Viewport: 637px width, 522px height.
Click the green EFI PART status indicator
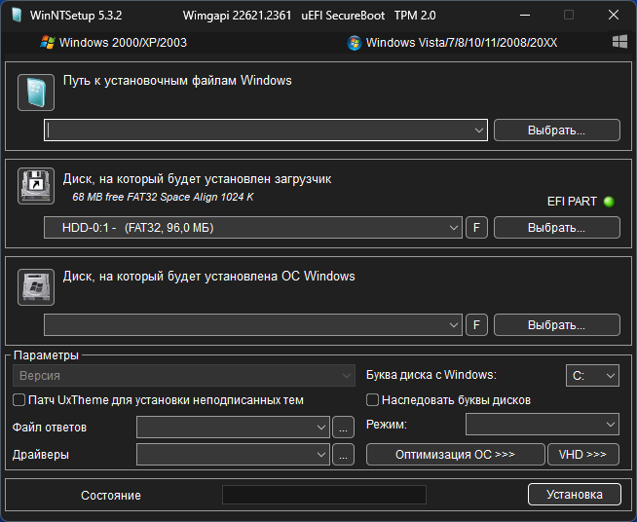coord(609,202)
